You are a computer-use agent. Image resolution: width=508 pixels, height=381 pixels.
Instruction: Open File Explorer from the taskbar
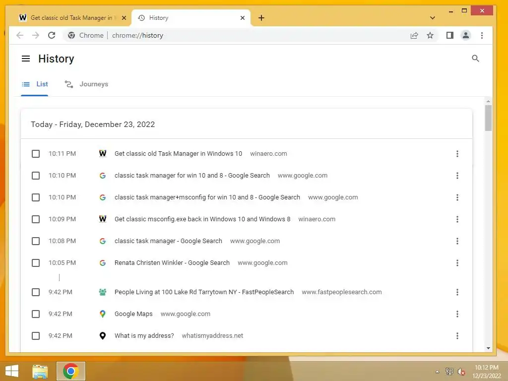40,371
